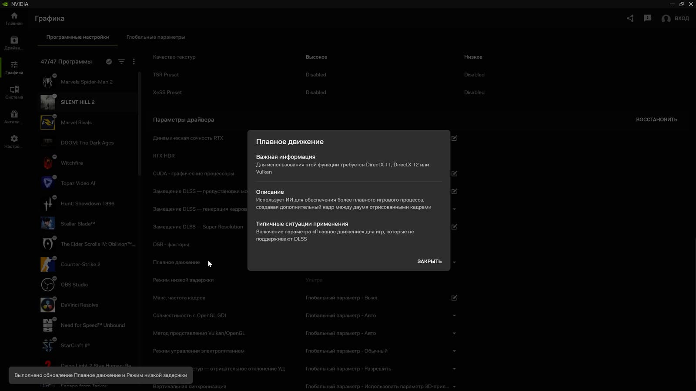
Task: Select Hunt: Showdown 1896 program
Action: click(x=89, y=203)
